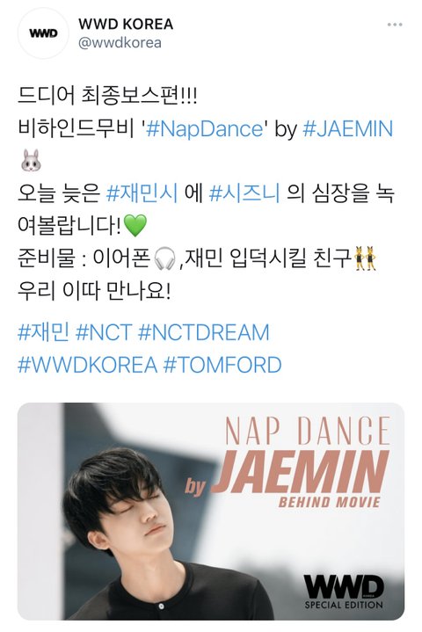This screenshot has width=422, height=632.
Task: Select the green heart emoji
Action: click(135, 225)
